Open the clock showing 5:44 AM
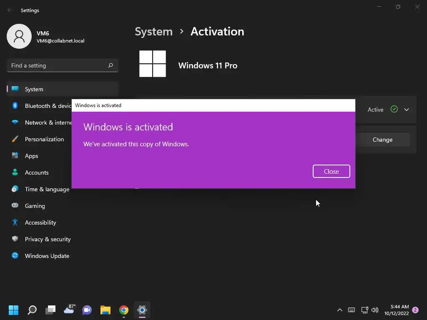 coord(397,310)
